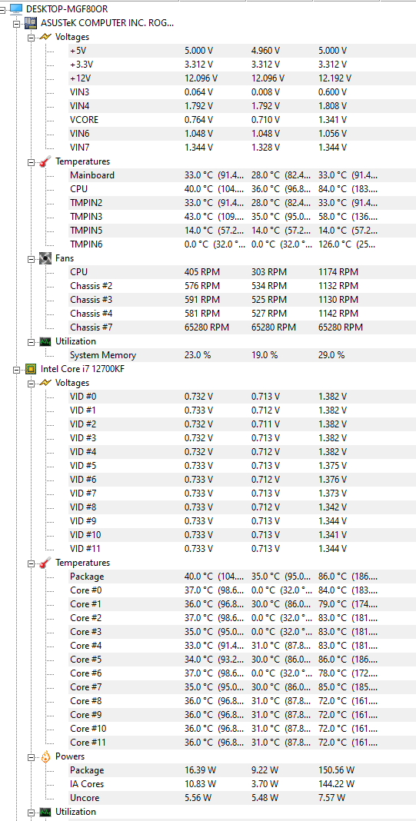
Task: Select the +12V voltage row
Action: [x=241, y=78]
